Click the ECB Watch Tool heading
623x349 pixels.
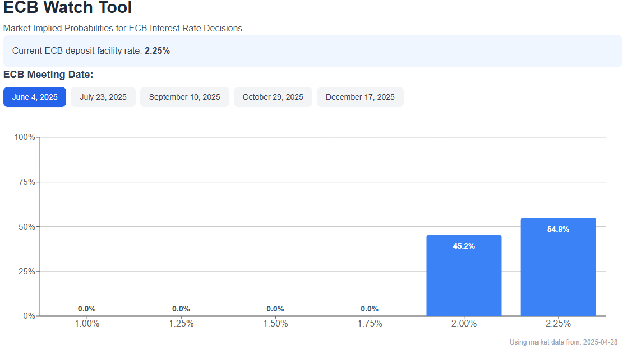pos(68,8)
